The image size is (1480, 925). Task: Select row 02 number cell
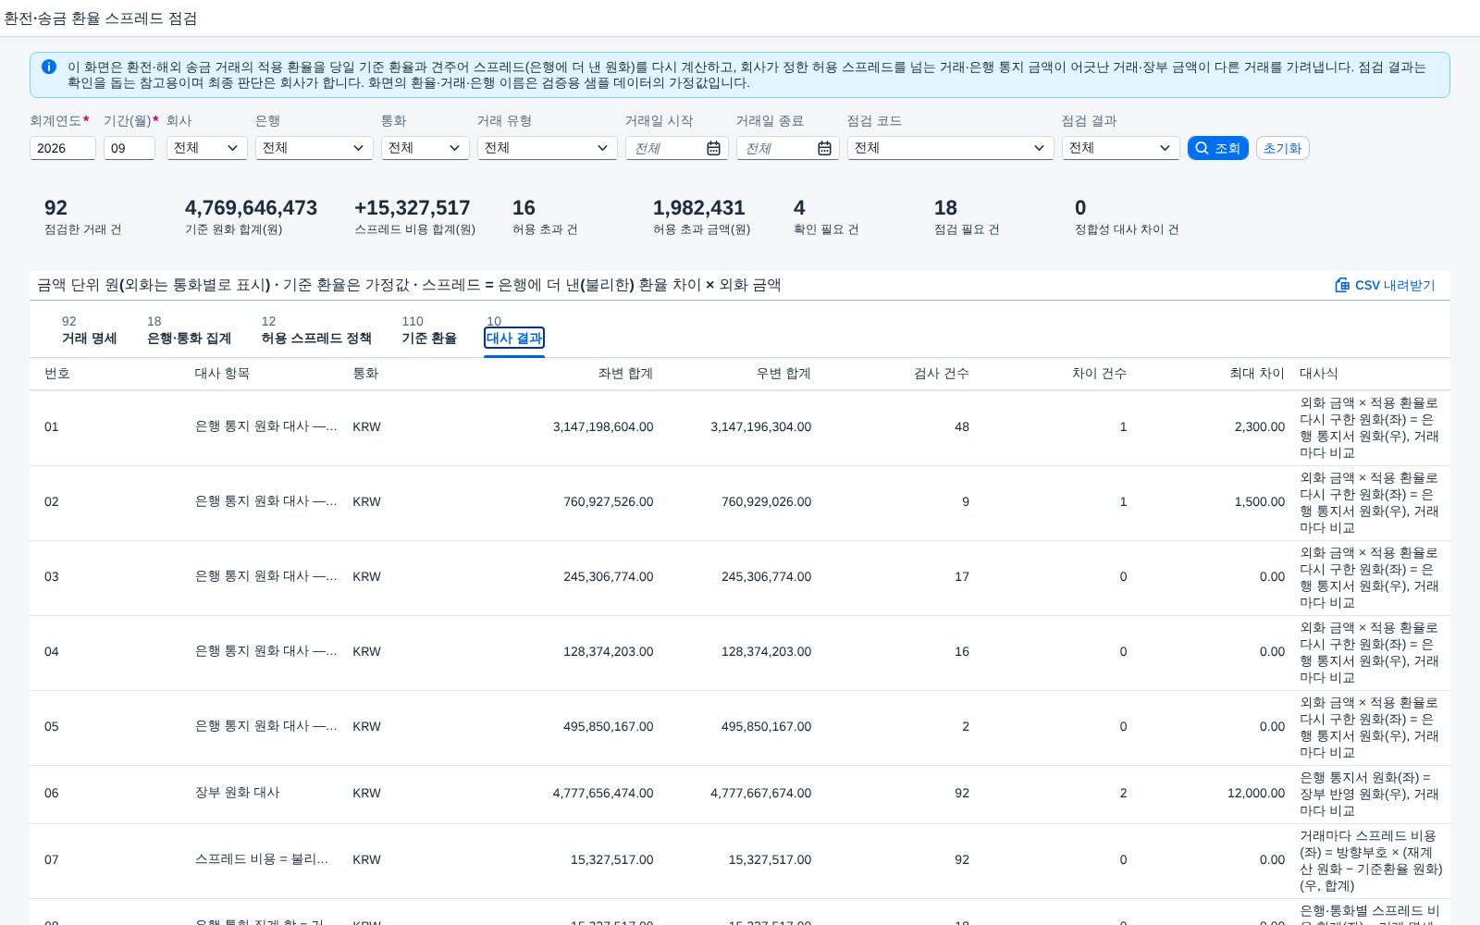52,502
